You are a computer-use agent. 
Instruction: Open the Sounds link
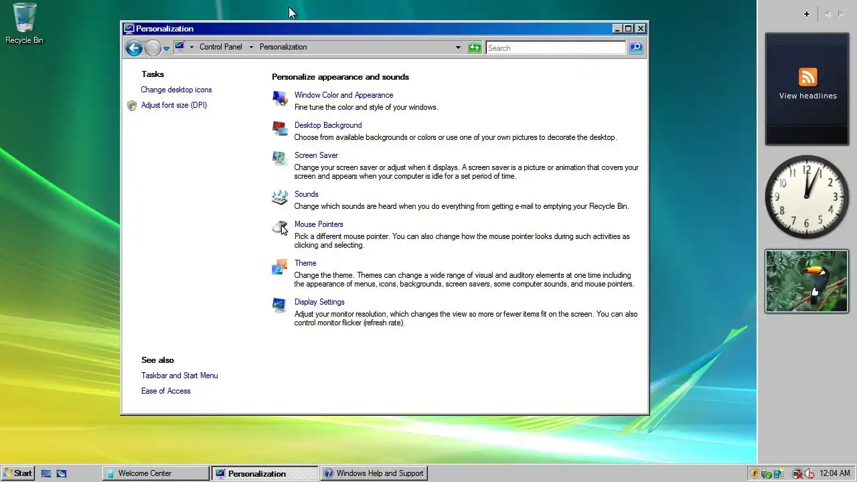coord(306,194)
